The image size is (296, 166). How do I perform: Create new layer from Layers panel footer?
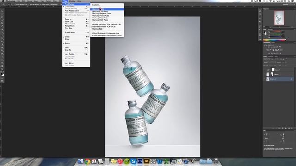click(x=289, y=128)
